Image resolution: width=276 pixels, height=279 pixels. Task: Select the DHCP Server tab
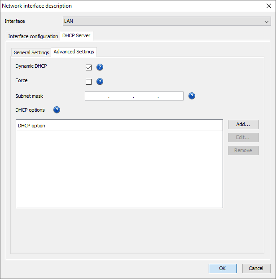pyautogui.click(x=76, y=36)
